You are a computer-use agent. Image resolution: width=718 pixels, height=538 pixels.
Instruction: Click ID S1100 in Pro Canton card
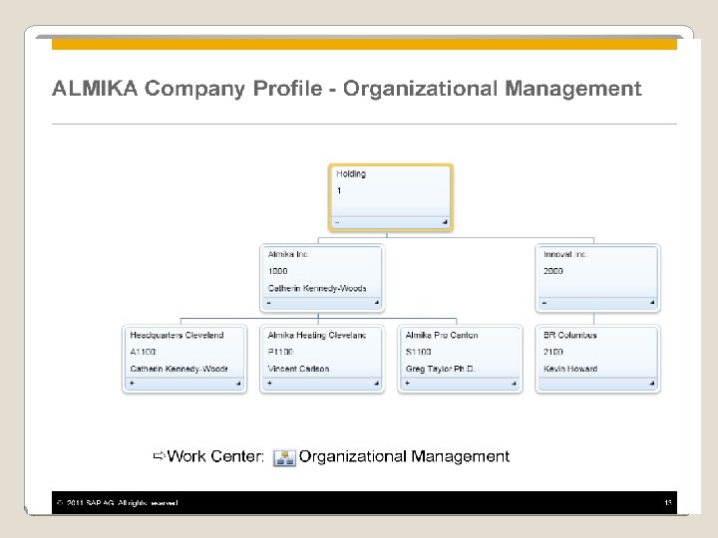coord(418,352)
